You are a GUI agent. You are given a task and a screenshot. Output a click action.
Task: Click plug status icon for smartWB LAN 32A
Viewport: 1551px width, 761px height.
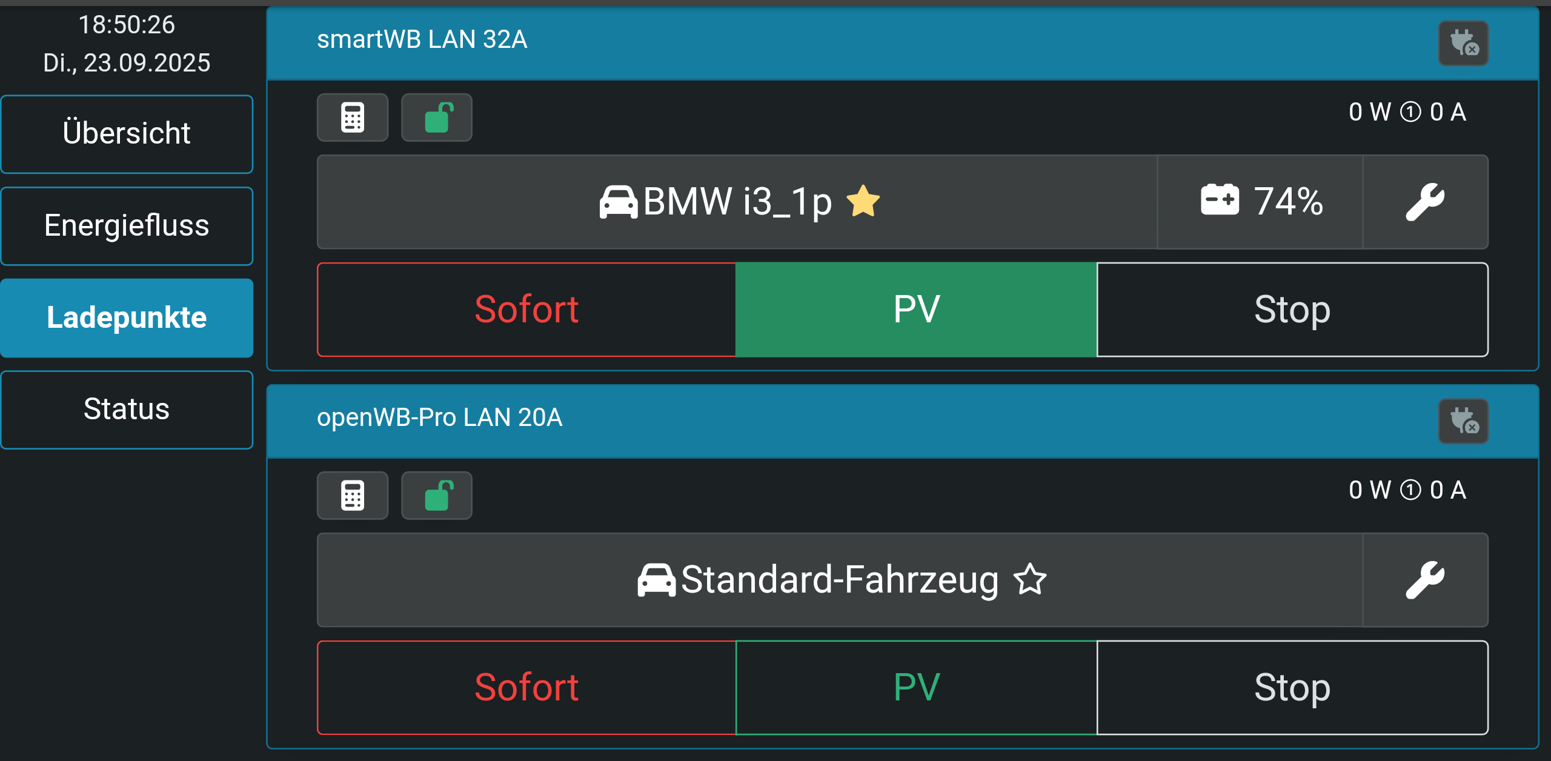point(1463,44)
